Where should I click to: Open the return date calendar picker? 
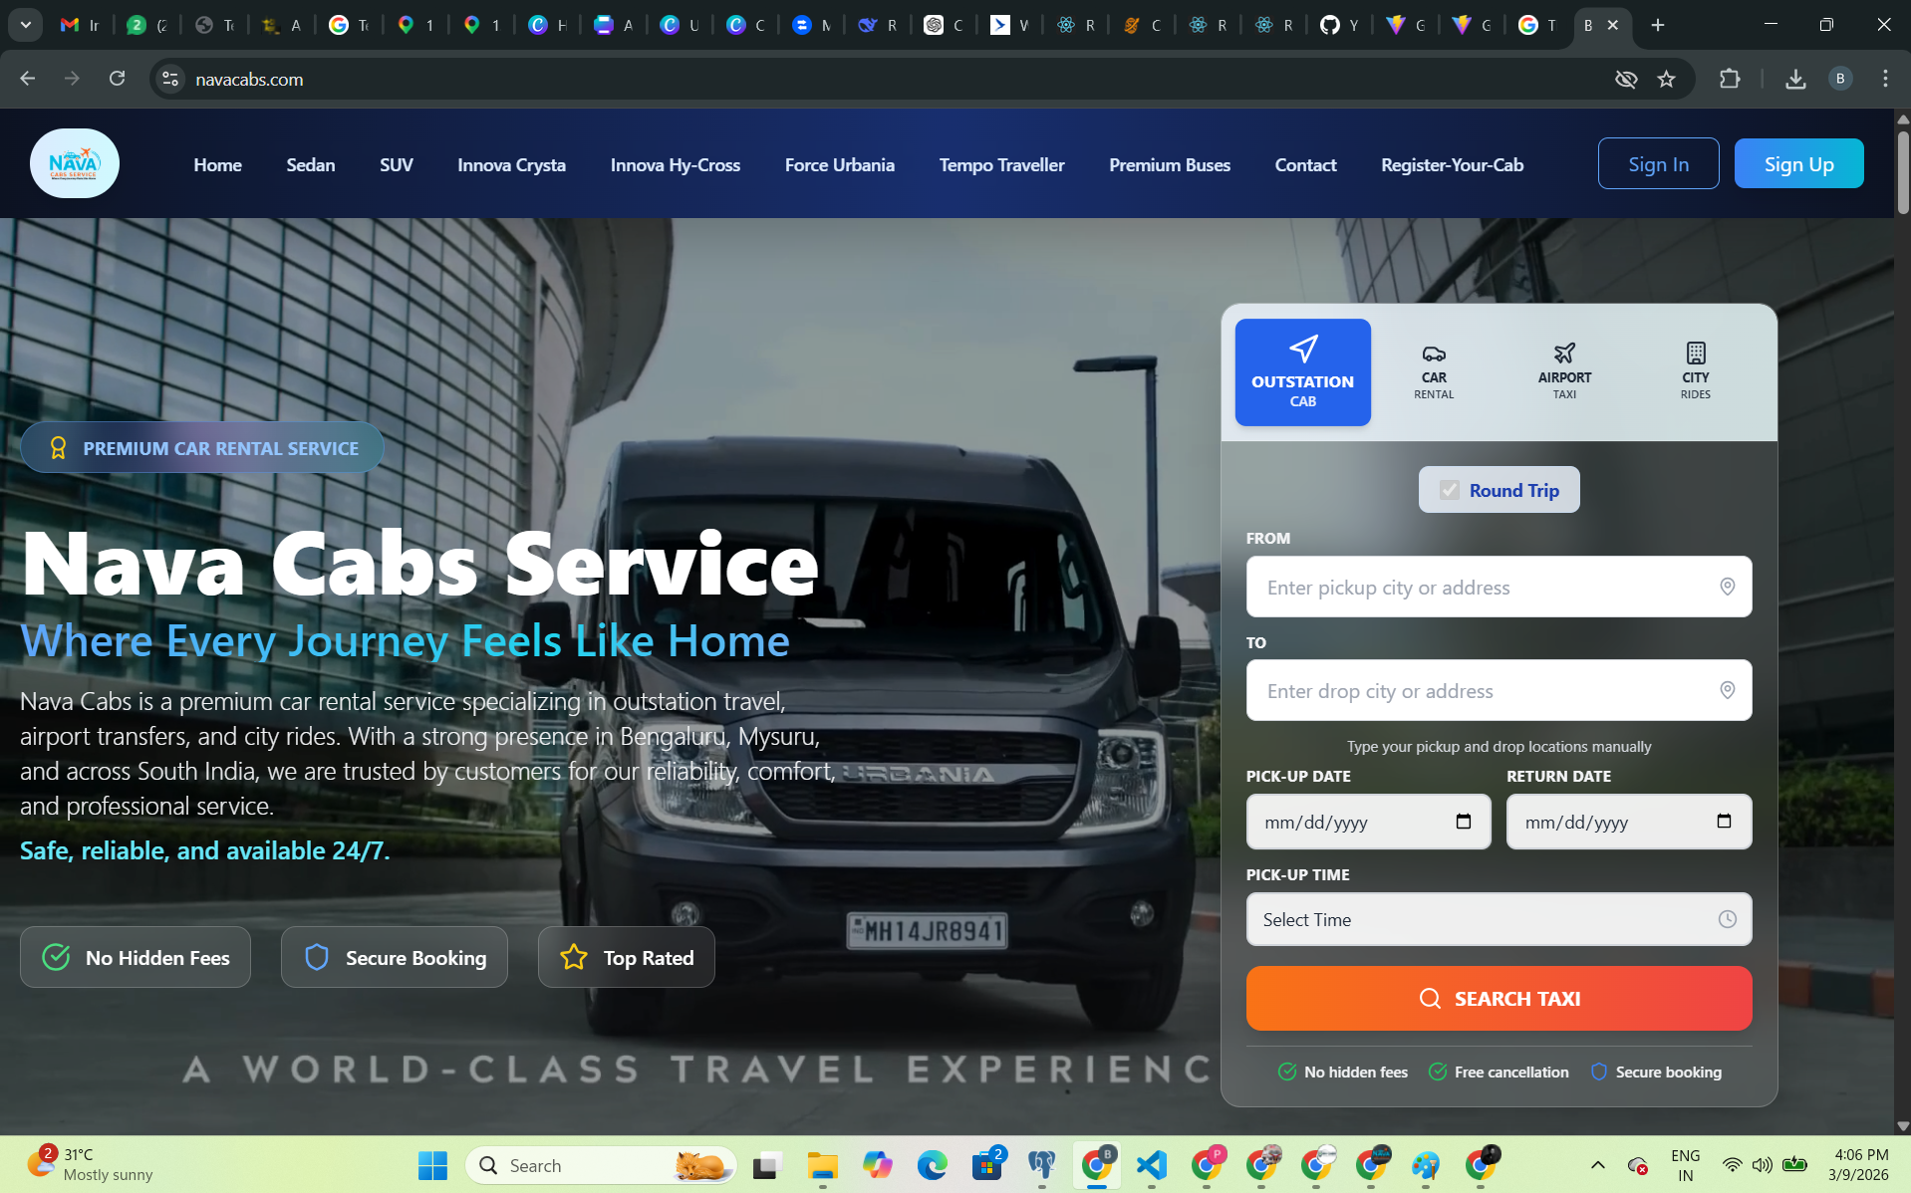click(x=1724, y=822)
